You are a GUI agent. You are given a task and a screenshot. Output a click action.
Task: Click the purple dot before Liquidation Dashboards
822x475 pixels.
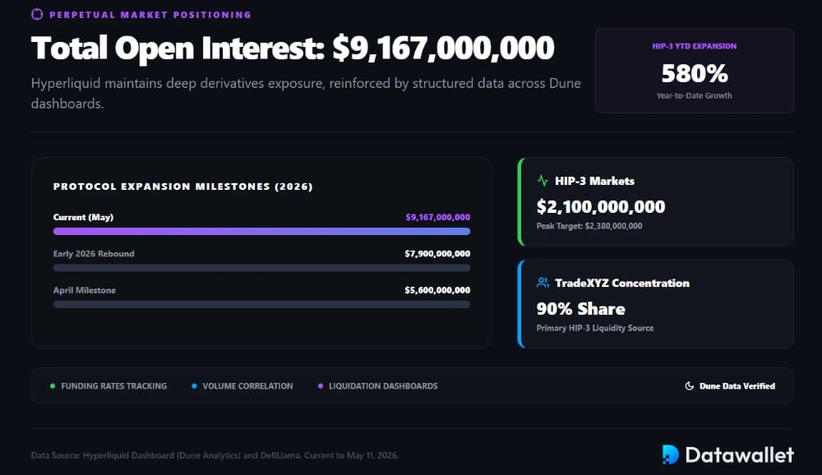(321, 386)
